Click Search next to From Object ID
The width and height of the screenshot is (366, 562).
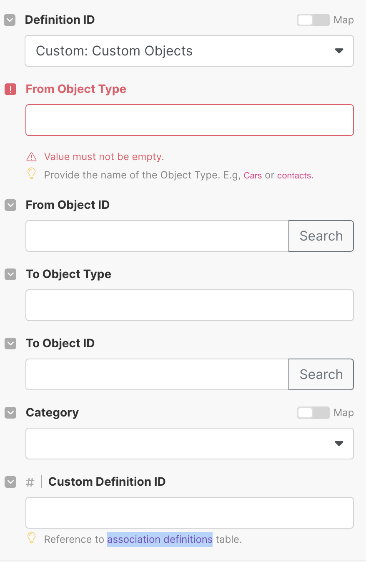pyautogui.click(x=321, y=236)
